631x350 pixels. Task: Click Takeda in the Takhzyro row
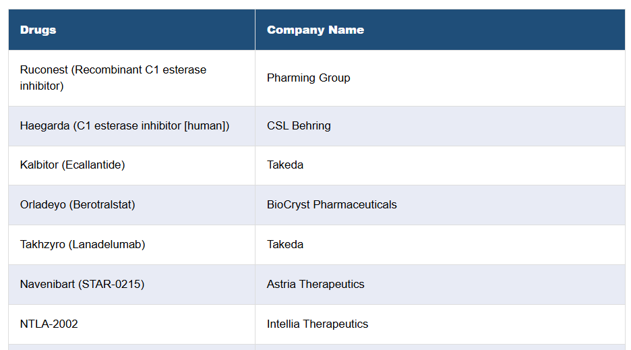(285, 244)
